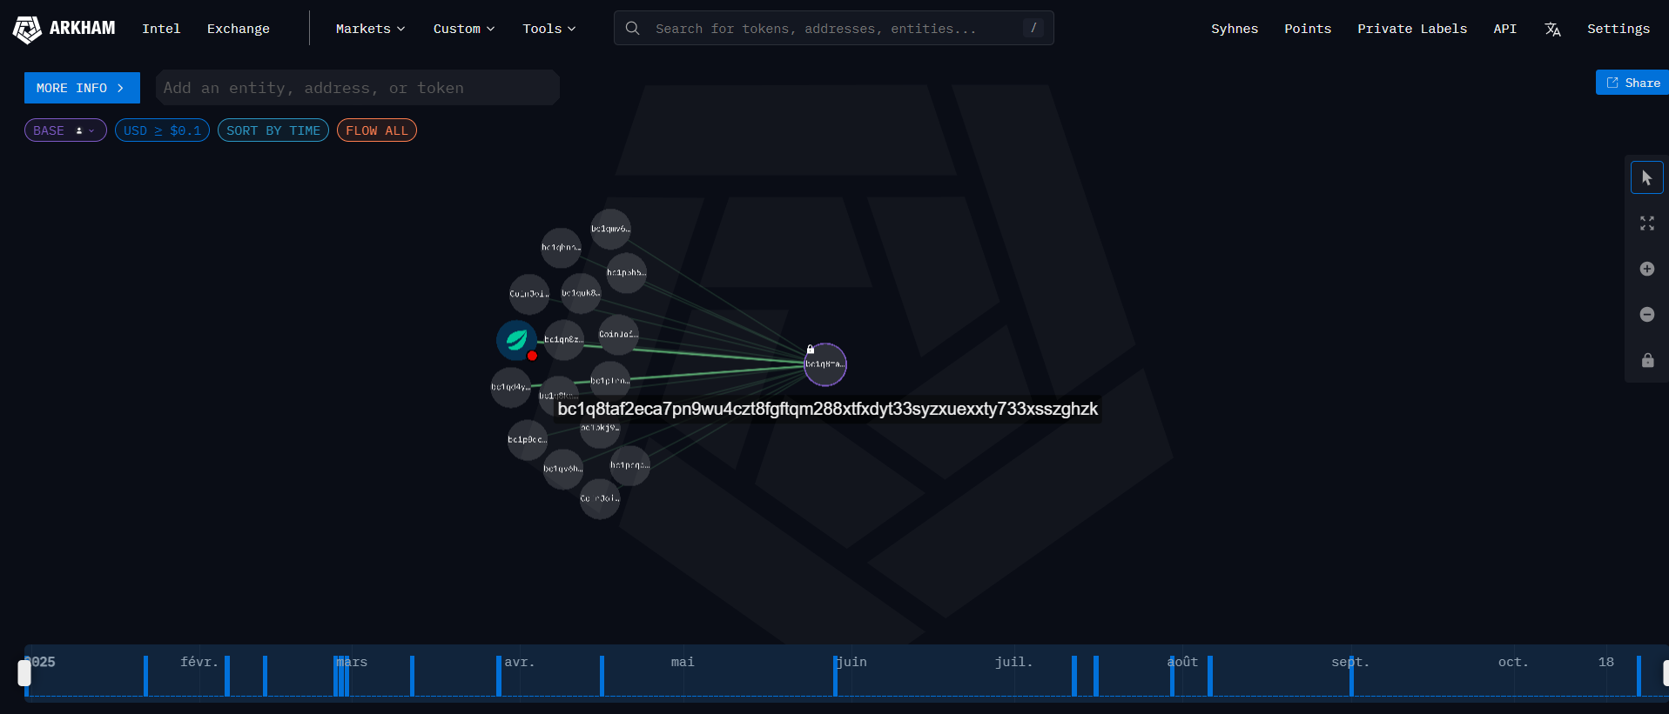Focus the Add an entity field
The image size is (1669, 714).
coord(357,88)
